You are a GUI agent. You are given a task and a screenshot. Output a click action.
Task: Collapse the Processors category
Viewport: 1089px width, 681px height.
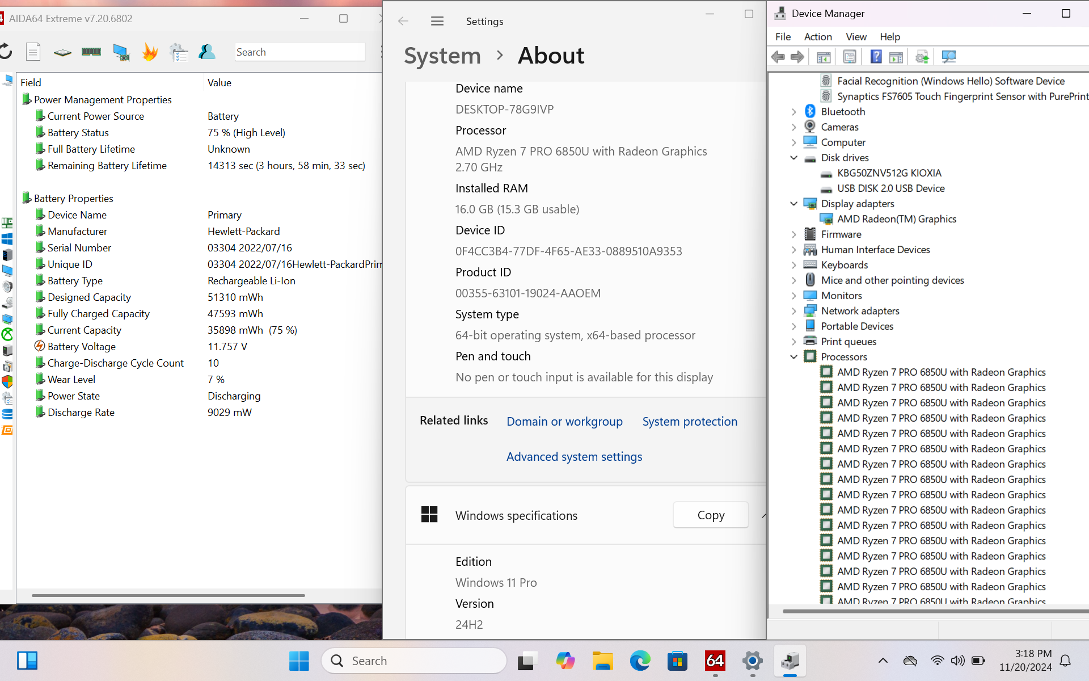[794, 357]
